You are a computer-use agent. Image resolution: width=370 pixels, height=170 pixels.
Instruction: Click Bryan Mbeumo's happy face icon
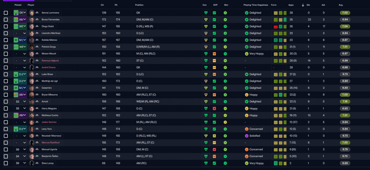[247, 95]
